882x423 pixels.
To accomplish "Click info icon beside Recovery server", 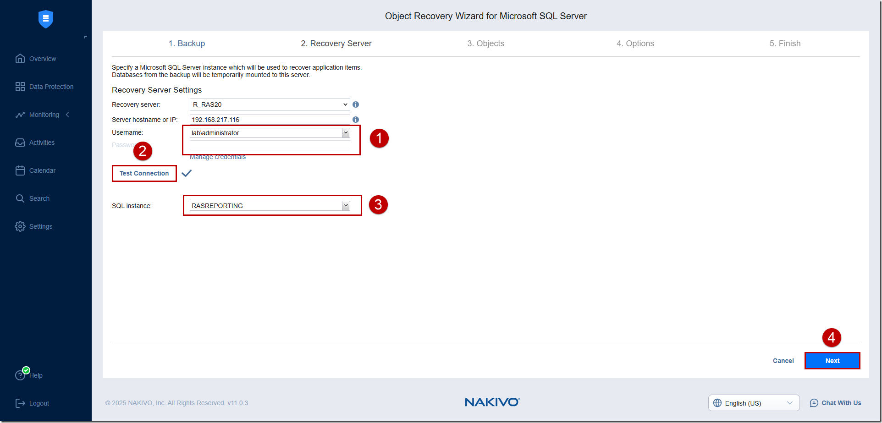I will pos(356,104).
